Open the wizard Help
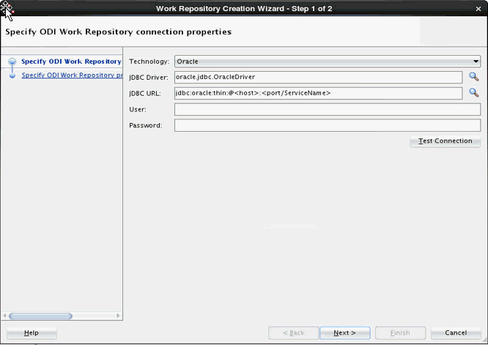The image size is (488, 345). tap(32, 333)
